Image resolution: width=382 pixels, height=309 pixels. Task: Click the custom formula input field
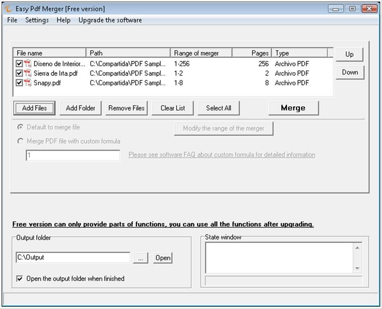point(73,155)
